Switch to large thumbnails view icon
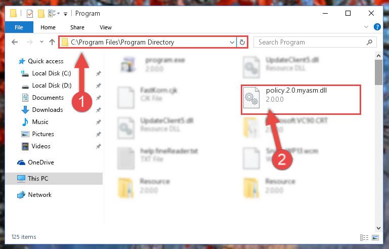The image size is (389, 249). coord(375,237)
